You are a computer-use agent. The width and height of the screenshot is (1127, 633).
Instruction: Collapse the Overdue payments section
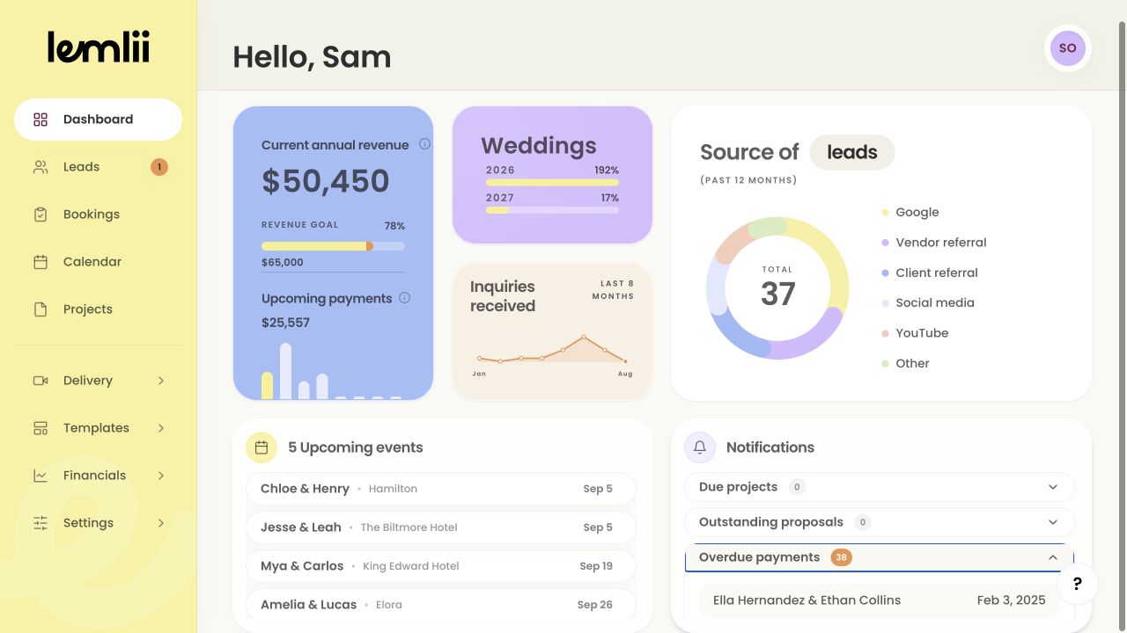tap(880, 557)
